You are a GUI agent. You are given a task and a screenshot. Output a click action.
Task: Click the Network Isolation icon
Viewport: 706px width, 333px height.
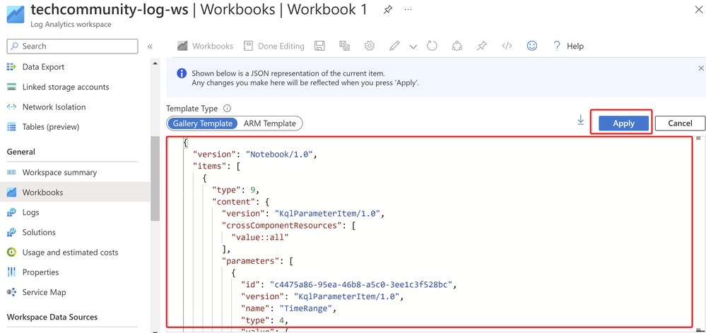point(12,107)
